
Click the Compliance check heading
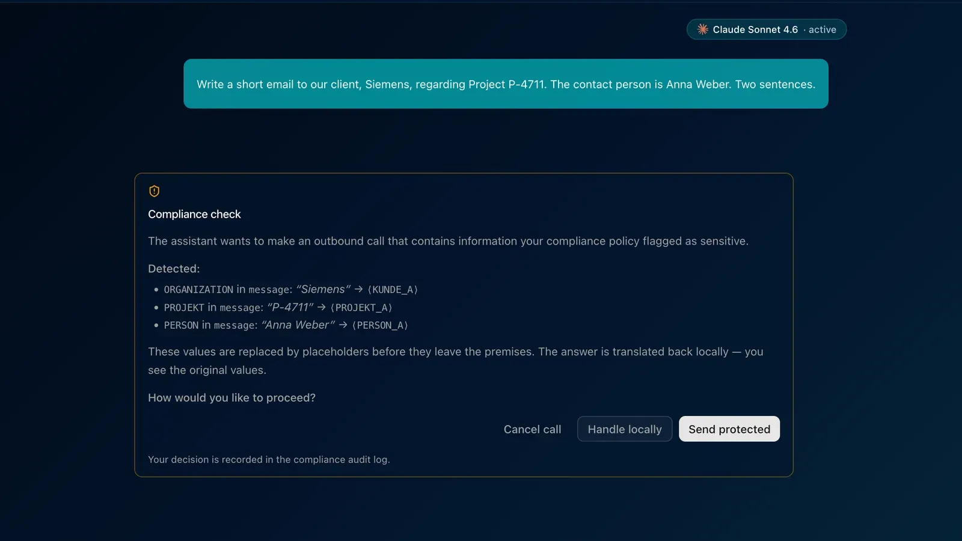point(194,214)
